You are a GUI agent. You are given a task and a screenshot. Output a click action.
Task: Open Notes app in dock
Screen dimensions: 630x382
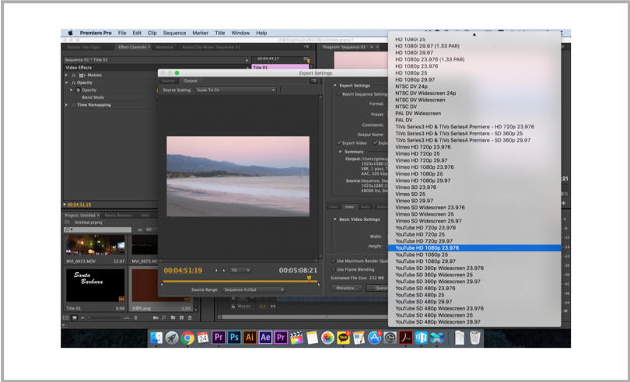(312, 338)
